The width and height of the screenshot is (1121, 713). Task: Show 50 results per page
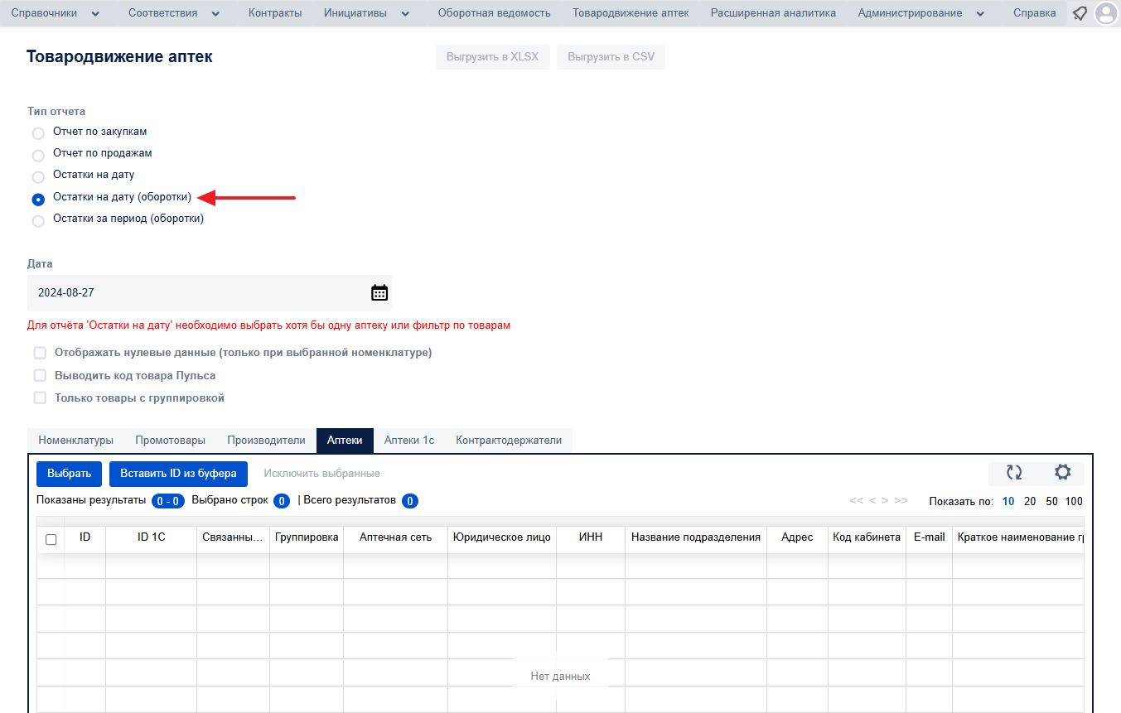click(x=1051, y=501)
